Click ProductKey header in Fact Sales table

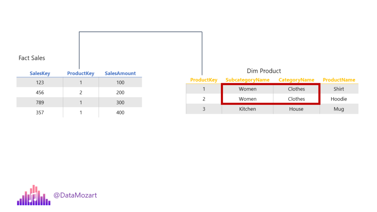pyautogui.click(x=81, y=73)
